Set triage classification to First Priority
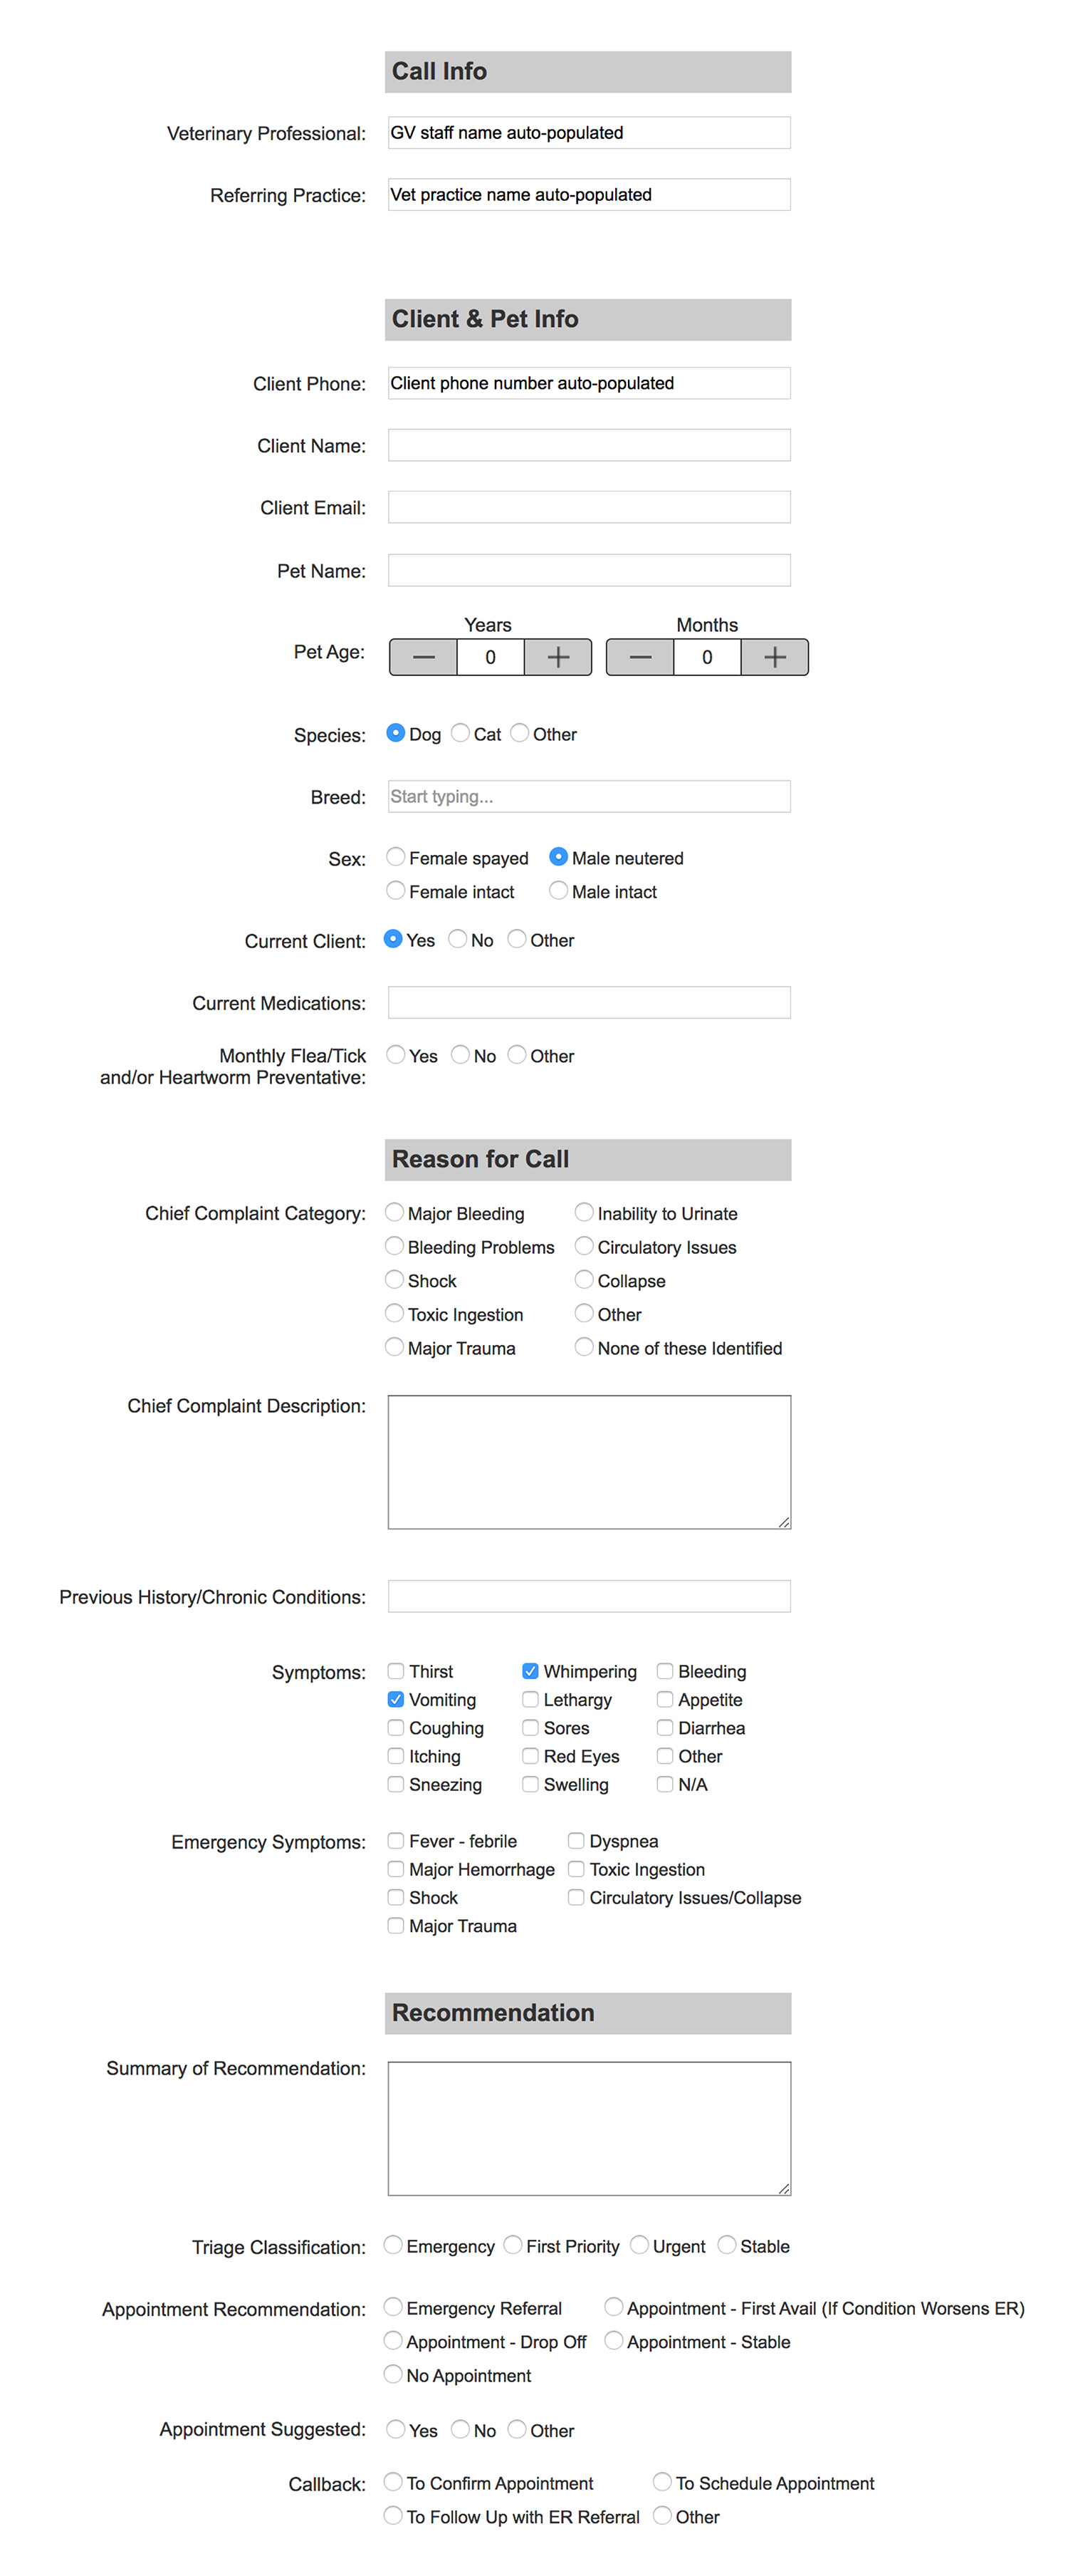Screen dimensions: 1068x2576 (513, 2245)
